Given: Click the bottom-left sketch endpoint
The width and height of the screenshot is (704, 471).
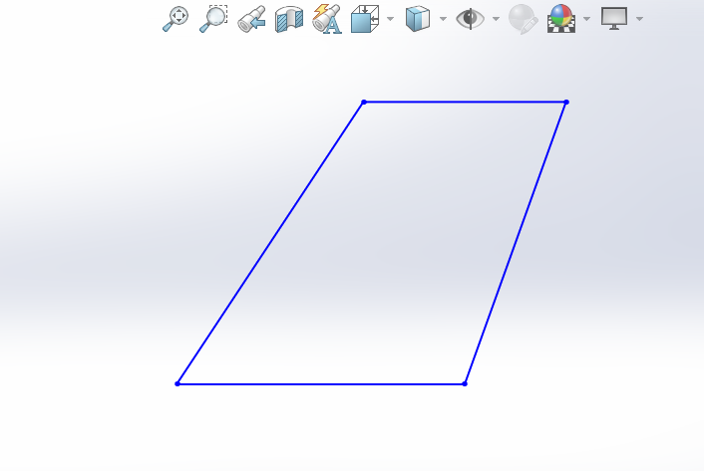Looking at the screenshot, I should [x=177, y=383].
